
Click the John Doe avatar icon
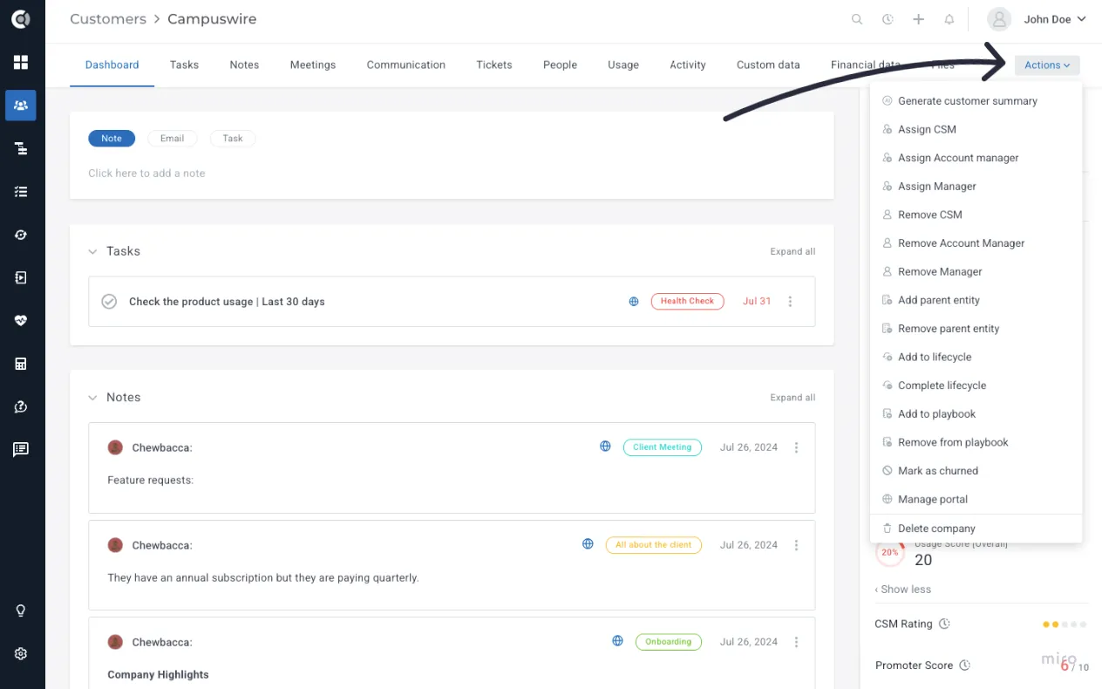[x=999, y=19]
